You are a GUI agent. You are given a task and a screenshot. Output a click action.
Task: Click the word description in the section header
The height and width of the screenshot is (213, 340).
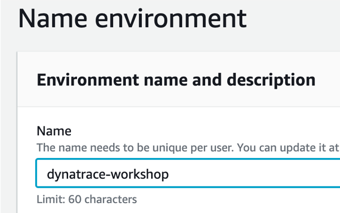[271, 80]
